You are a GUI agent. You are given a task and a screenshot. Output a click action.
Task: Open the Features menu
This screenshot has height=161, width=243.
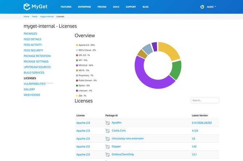pyautogui.click(x=66, y=7)
